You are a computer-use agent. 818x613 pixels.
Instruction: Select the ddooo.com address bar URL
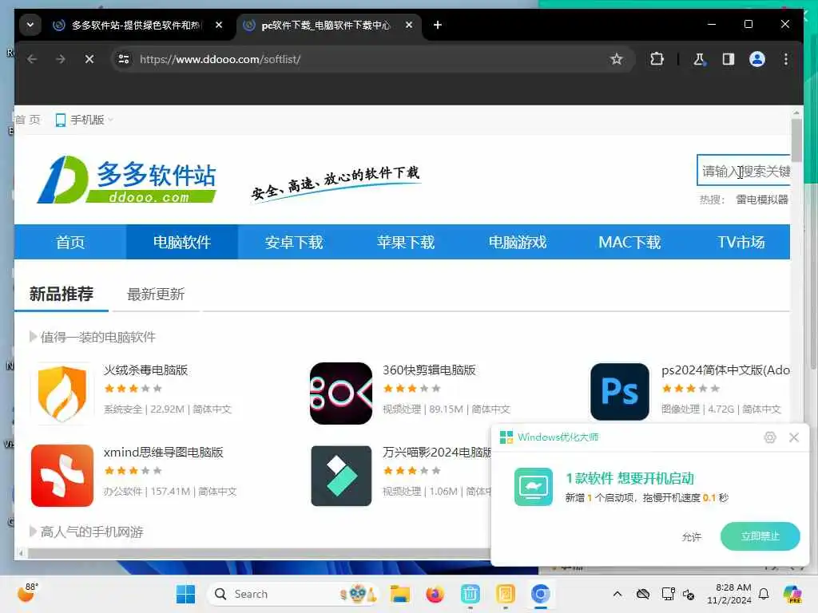point(220,59)
